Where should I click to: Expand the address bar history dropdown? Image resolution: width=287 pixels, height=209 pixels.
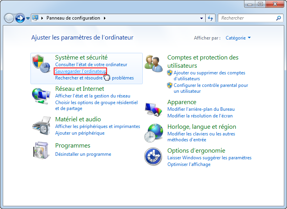click(x=201, y=18)
